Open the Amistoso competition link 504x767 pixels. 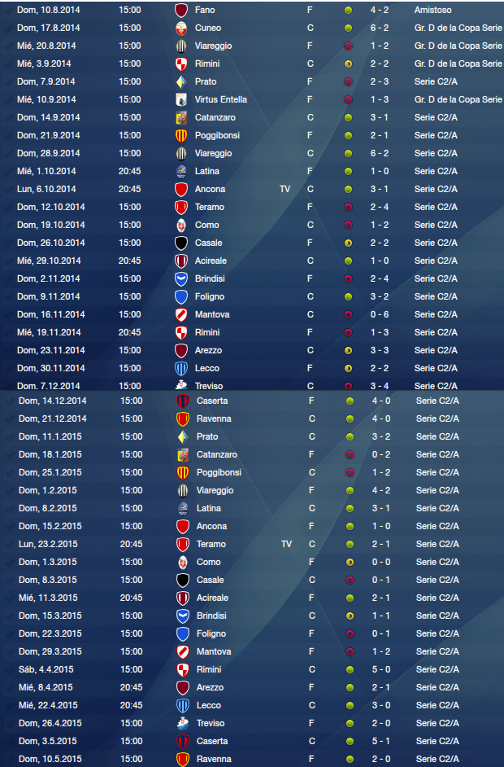coord(433,10)
